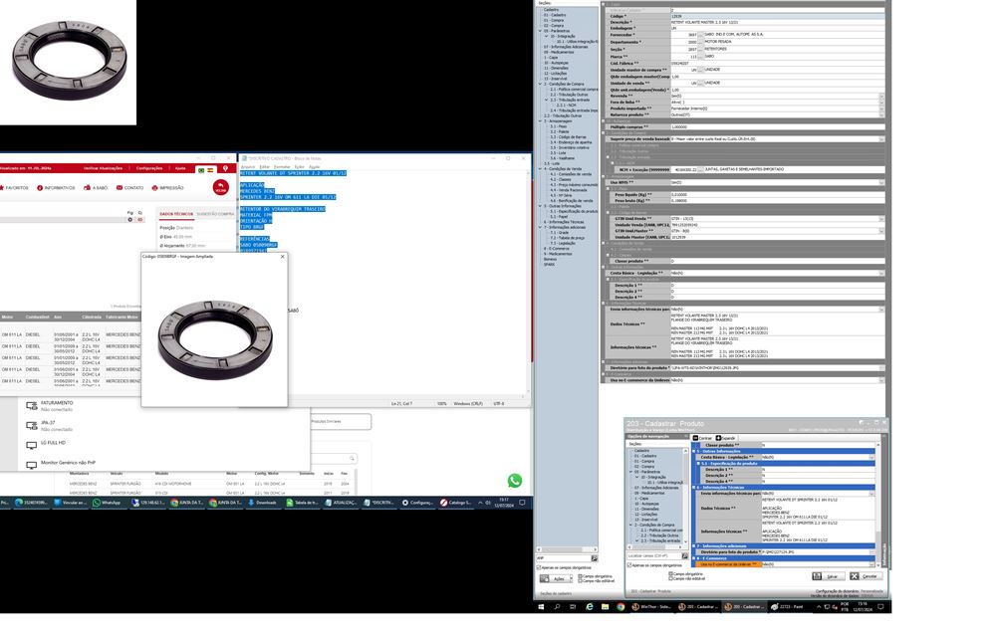This screenshot has width=996, height=637.
Task: Click the location pin icon in catalog header
Action: tap(225, 169)
